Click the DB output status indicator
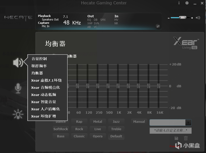Viewport: 206px width, 153px height. coord(95,20)
